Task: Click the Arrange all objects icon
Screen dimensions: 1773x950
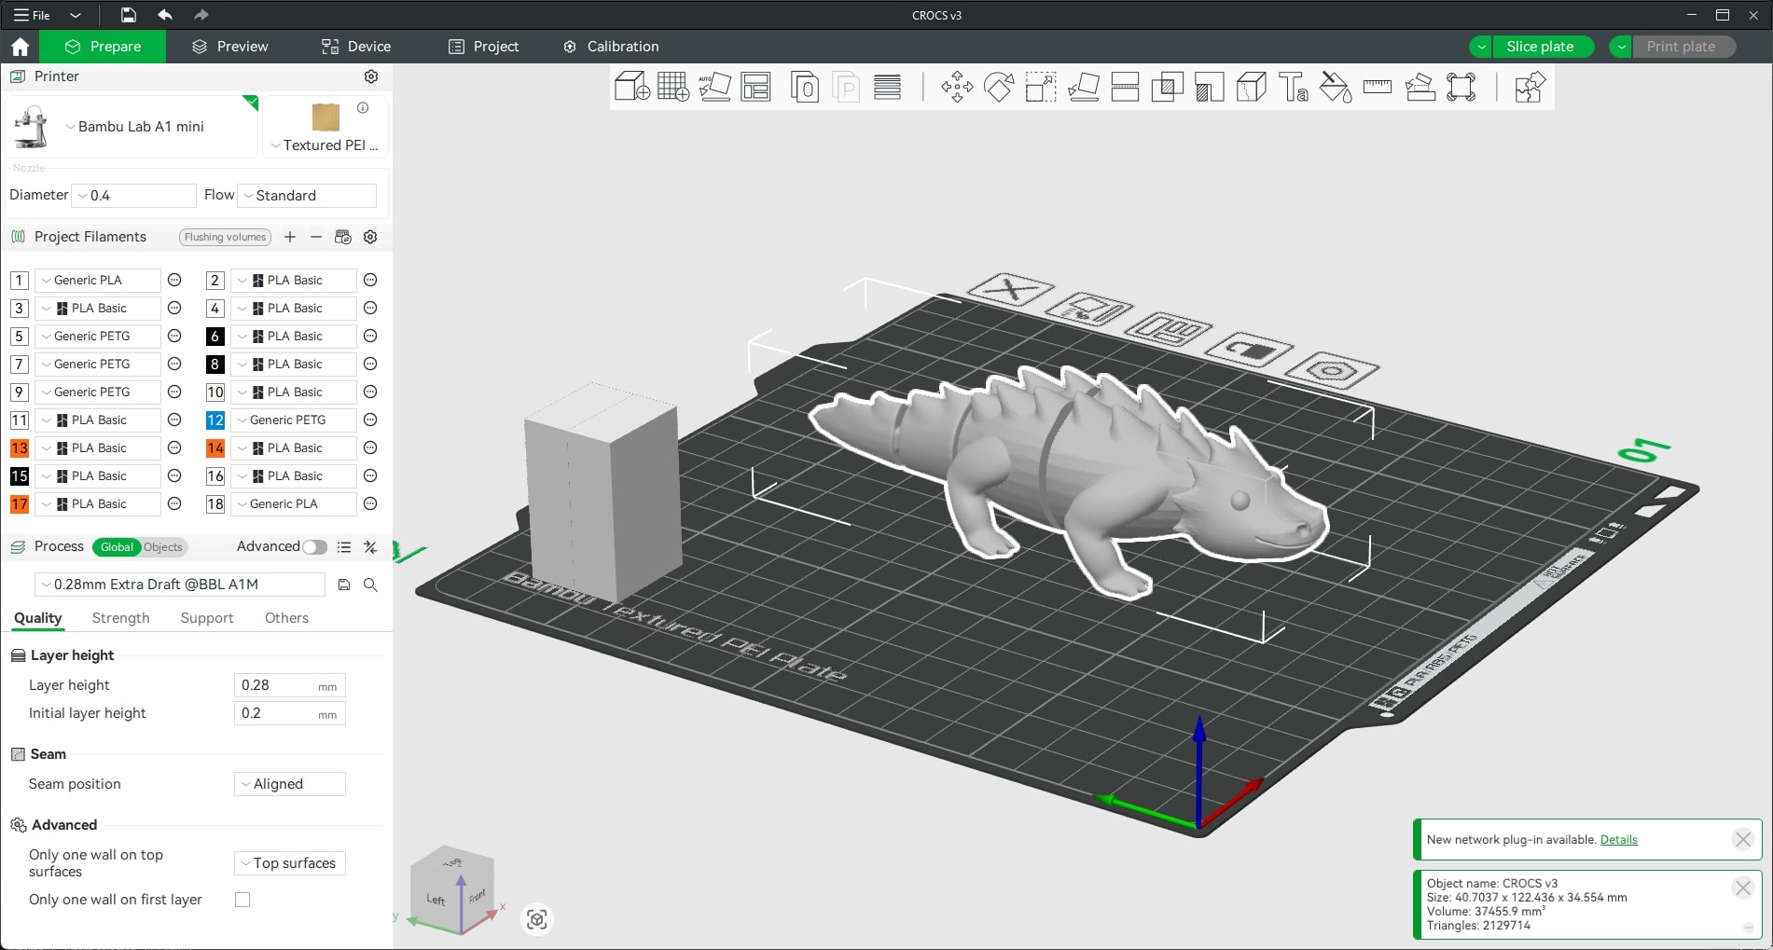Action: click(756, 87)
